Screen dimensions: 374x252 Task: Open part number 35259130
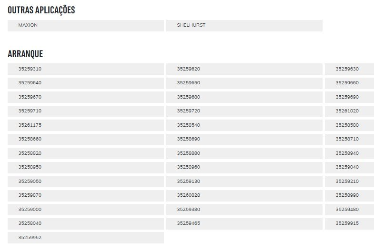tap(244, 181)
